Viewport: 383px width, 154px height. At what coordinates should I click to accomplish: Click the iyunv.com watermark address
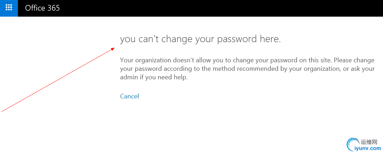coord(369,148)
